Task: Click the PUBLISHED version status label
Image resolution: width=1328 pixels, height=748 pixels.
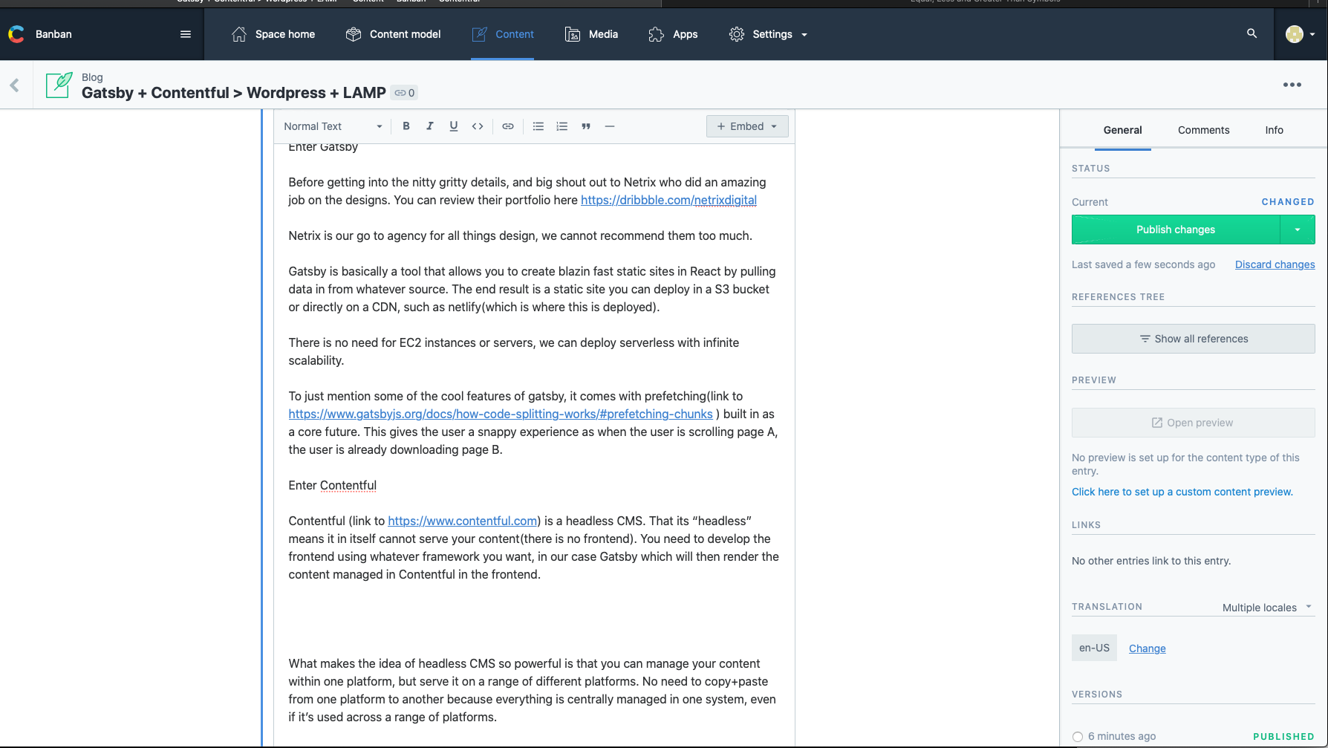Action: coord(1283,737)
